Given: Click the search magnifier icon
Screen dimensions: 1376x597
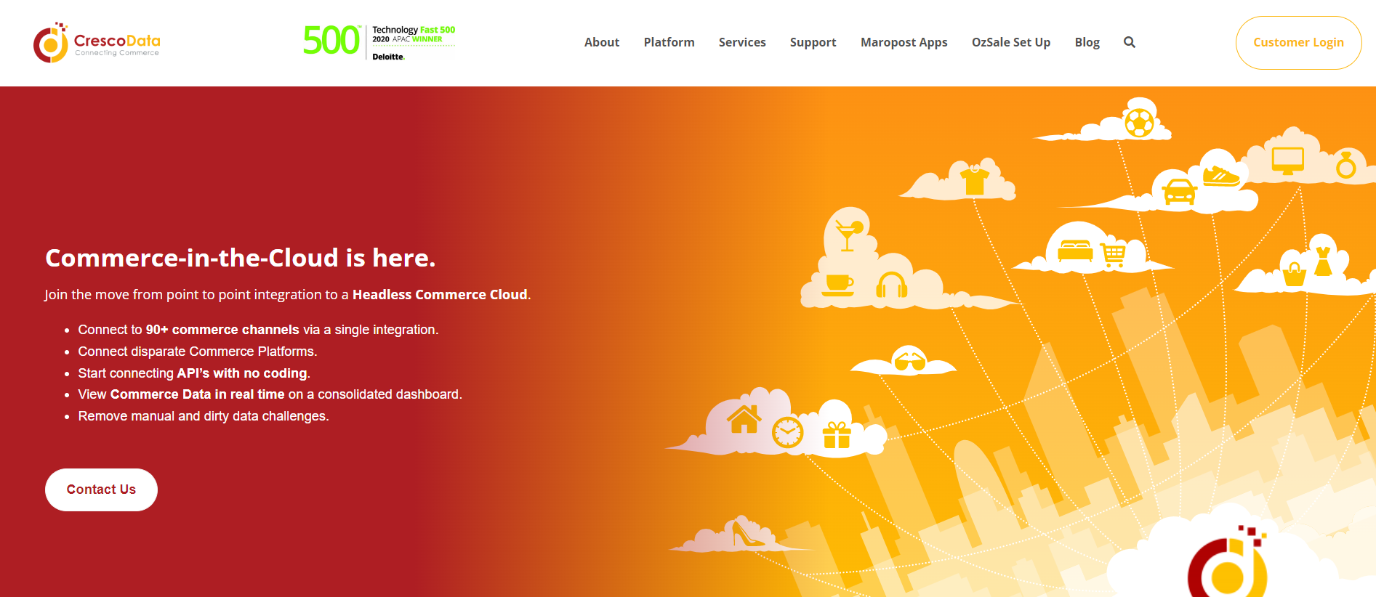Looking at the screenshot, I should (x=1130, y=42).
